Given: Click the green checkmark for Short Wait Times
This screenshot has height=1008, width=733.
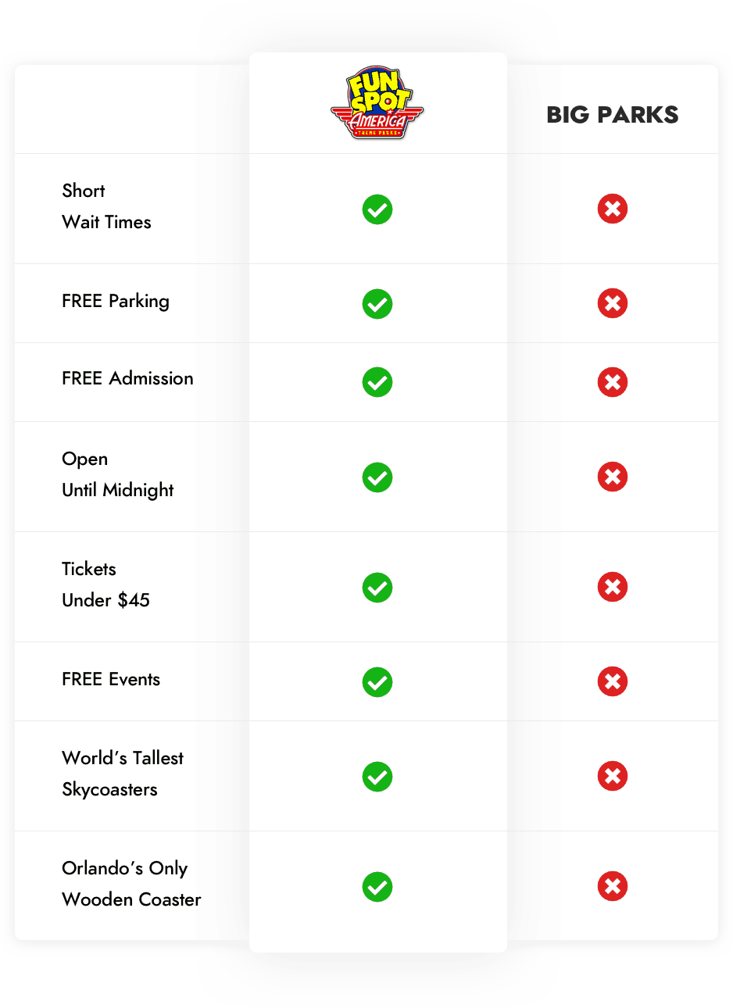Looking at the screenshot, I should pyautogui.click(x=377, y=209).
